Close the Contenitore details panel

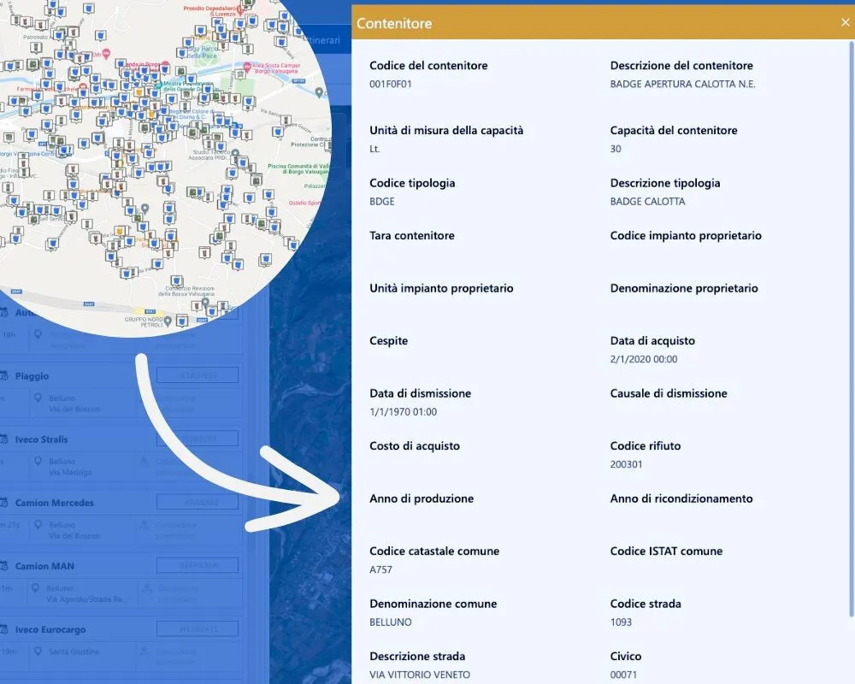click(x=845, y=23)
